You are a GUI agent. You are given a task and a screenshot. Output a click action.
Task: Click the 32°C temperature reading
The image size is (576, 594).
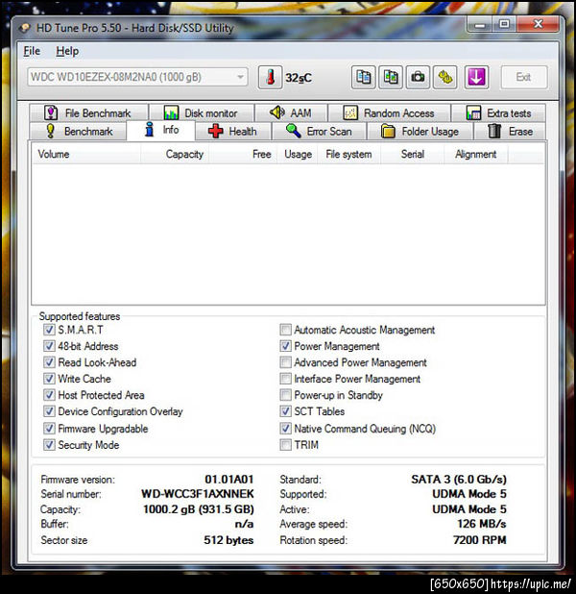[299, 78]
